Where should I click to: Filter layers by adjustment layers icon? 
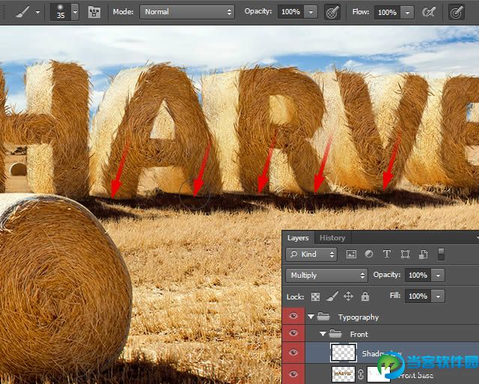(x=369, y=255)
